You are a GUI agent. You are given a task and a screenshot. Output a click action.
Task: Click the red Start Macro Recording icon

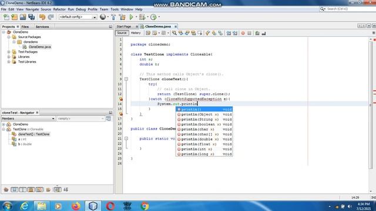point(243,33)
